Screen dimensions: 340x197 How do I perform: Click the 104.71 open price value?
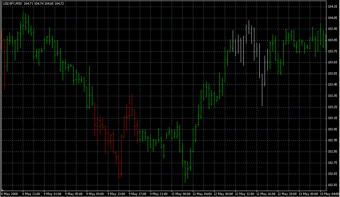point(29,3)
